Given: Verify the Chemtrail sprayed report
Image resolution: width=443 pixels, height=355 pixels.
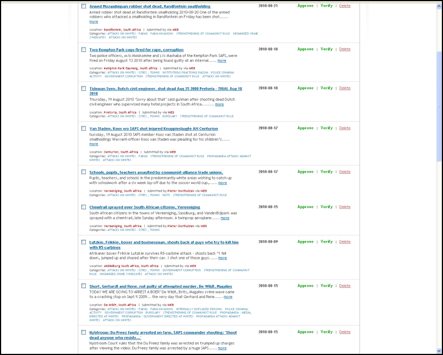Looking at the screenshot, I should pos(327,207).
